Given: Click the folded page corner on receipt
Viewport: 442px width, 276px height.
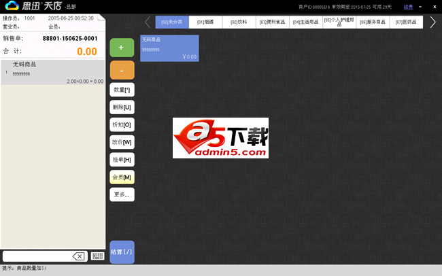Looking at the screenshot, I should tap(101, 18).
